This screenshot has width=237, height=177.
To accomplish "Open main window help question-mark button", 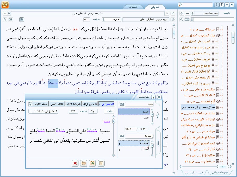I will [x=221, y=5].
